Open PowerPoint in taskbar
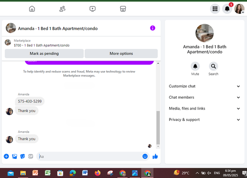 pyautogui.click(x=36, y=173)
